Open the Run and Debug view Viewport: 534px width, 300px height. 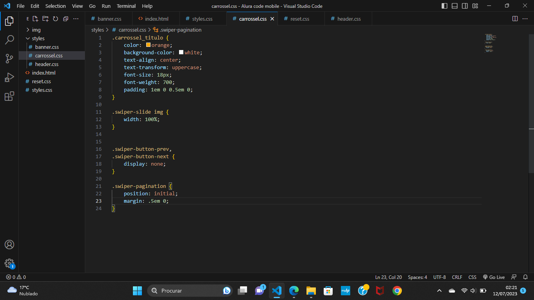pyautogui.click(x=9, y=77)
